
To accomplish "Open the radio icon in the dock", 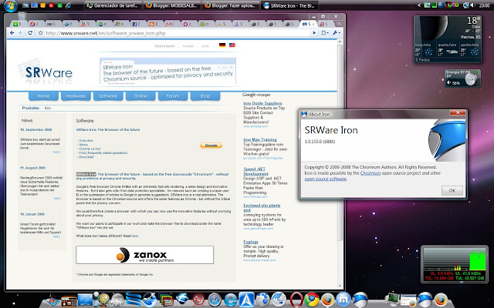I will (69, 301).
